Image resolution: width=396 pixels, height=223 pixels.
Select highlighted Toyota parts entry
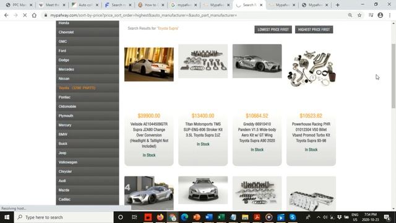(x=87, y=88)
